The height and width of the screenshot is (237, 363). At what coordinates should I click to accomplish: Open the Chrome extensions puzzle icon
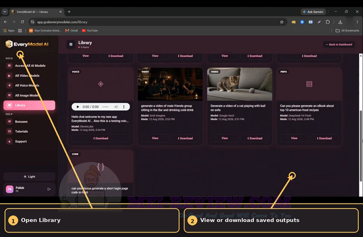click(x=328, y=22)
